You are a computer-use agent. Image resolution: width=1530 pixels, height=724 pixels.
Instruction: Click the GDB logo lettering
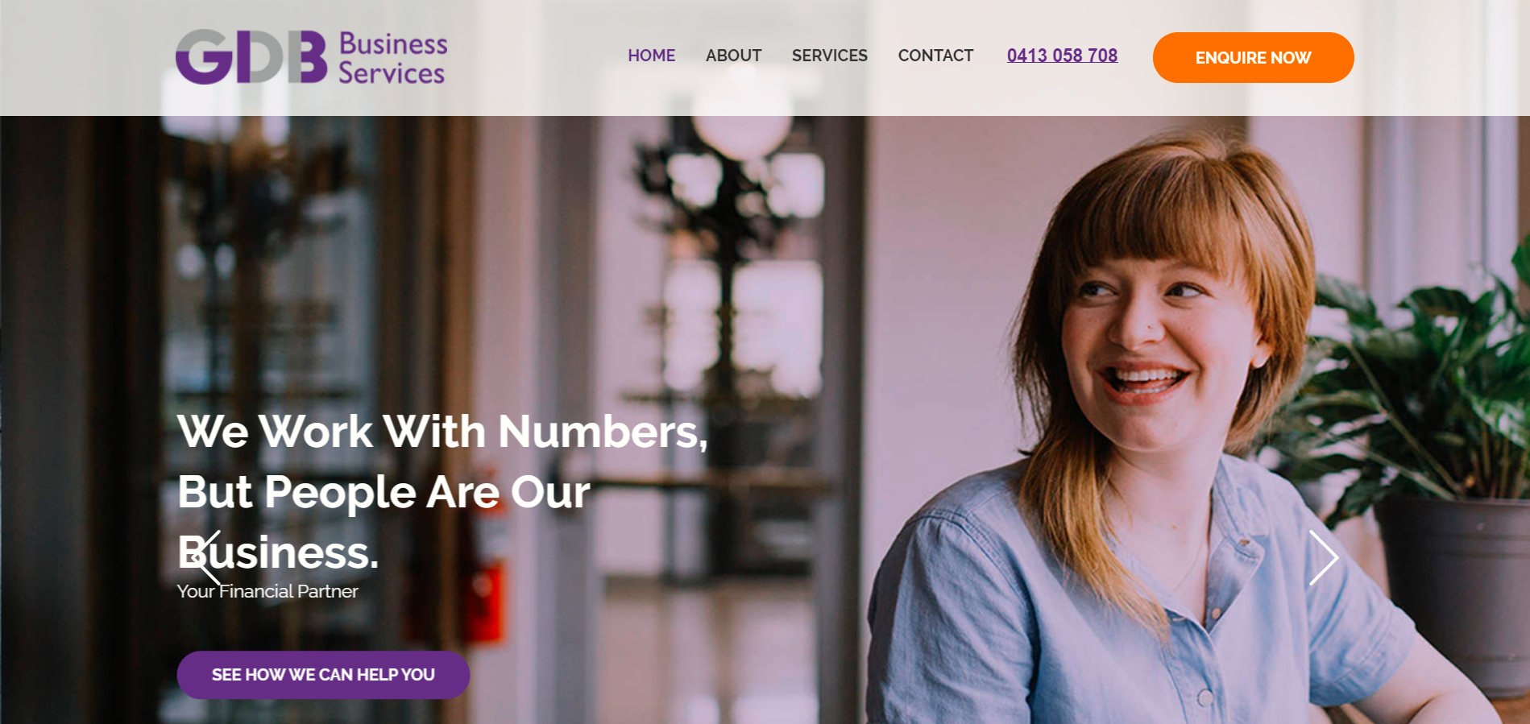point(251,57)
